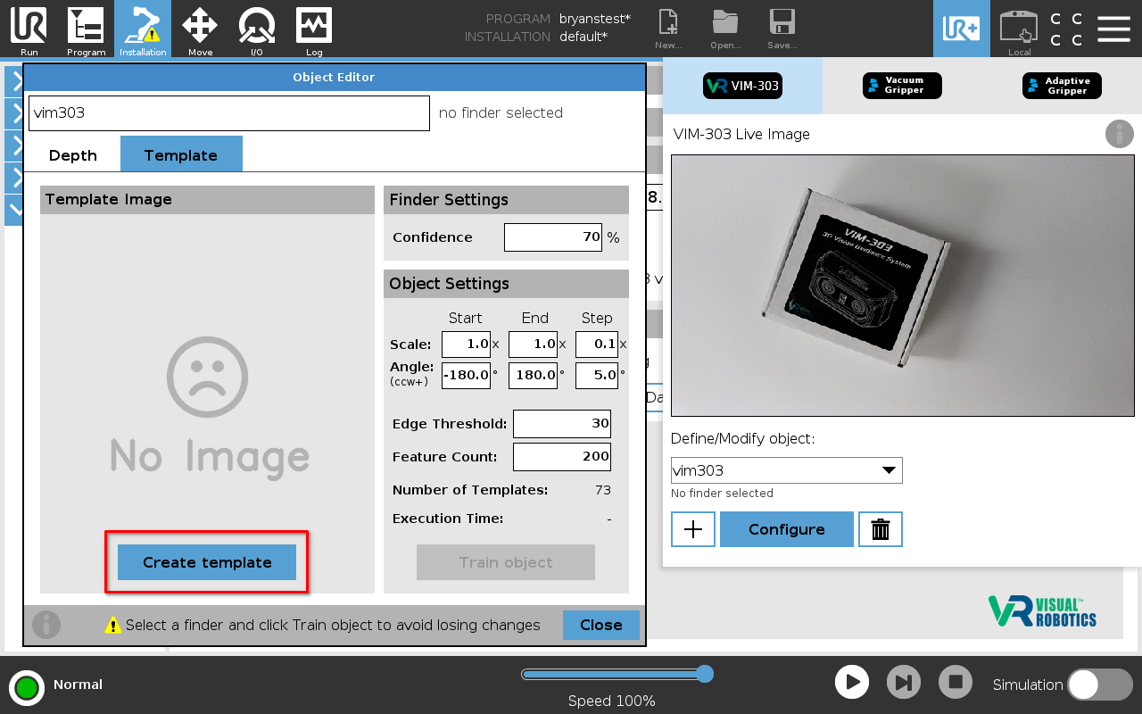Click the New program icon

(668, 29)
